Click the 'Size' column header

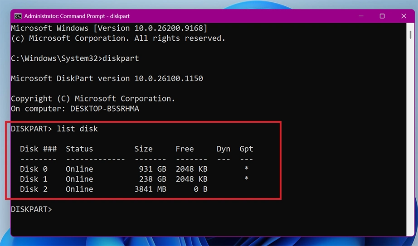143,149
